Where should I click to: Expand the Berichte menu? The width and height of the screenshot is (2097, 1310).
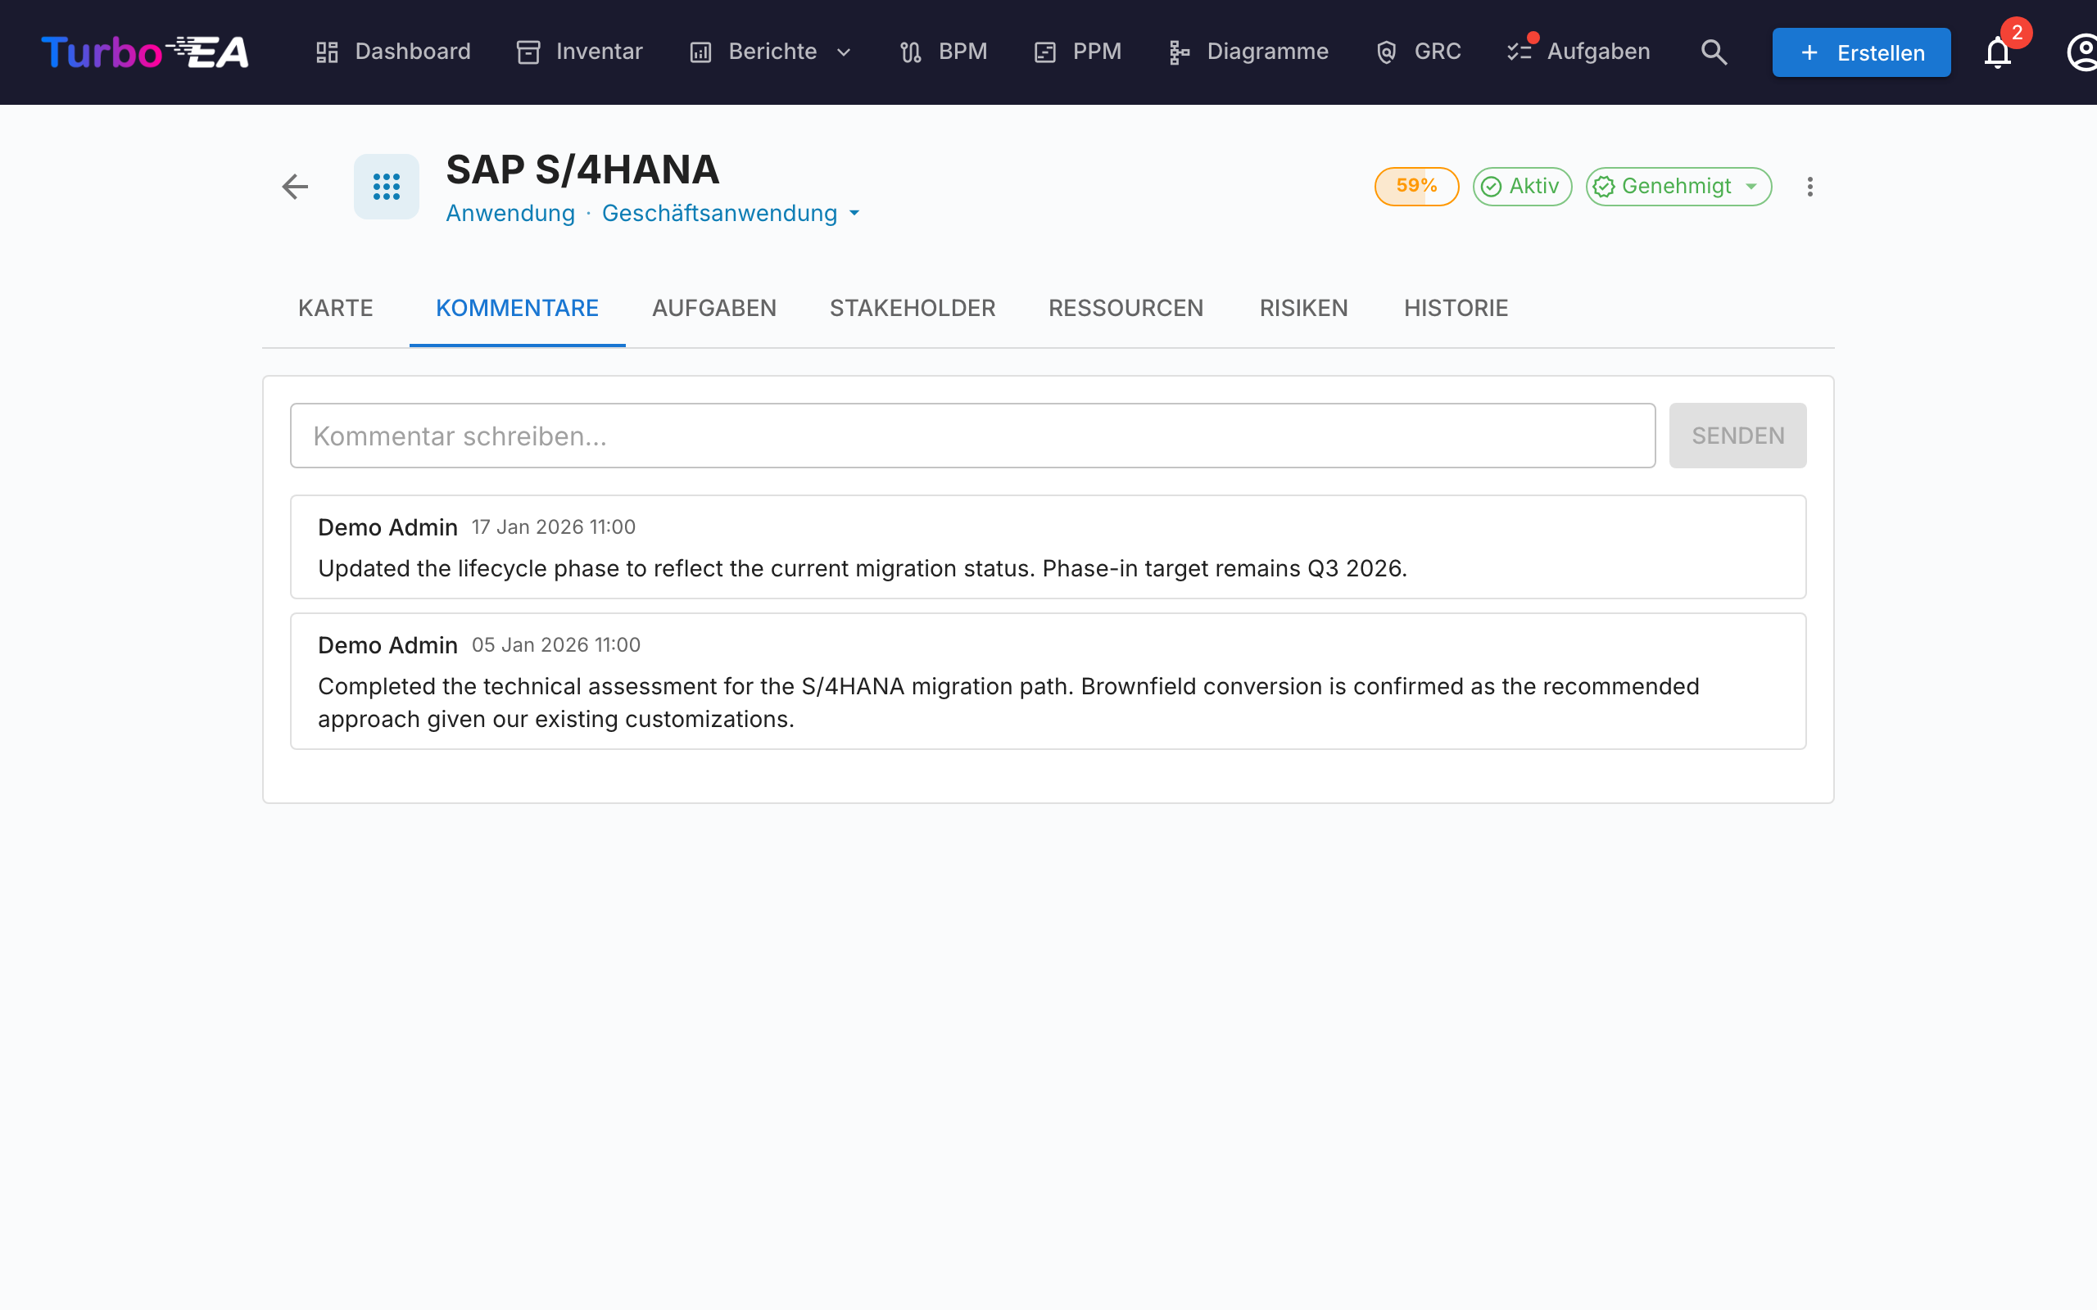770,52
